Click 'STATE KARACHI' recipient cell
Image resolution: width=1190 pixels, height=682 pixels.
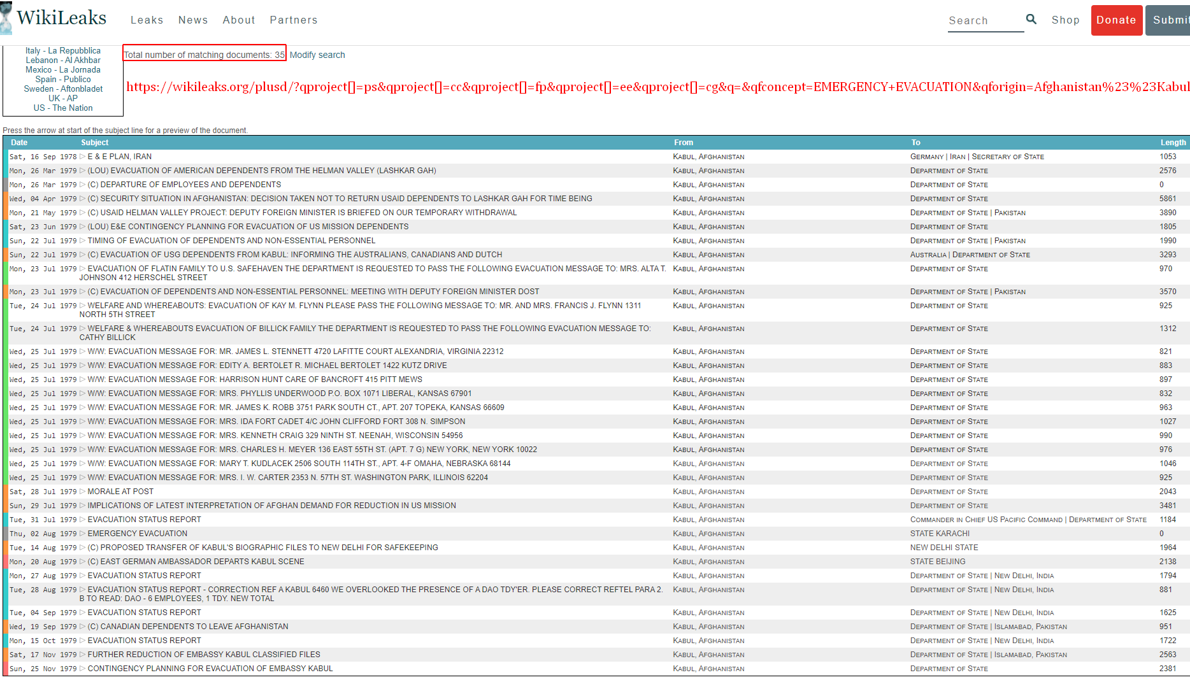pyautogui.click(x=940, y=534)
